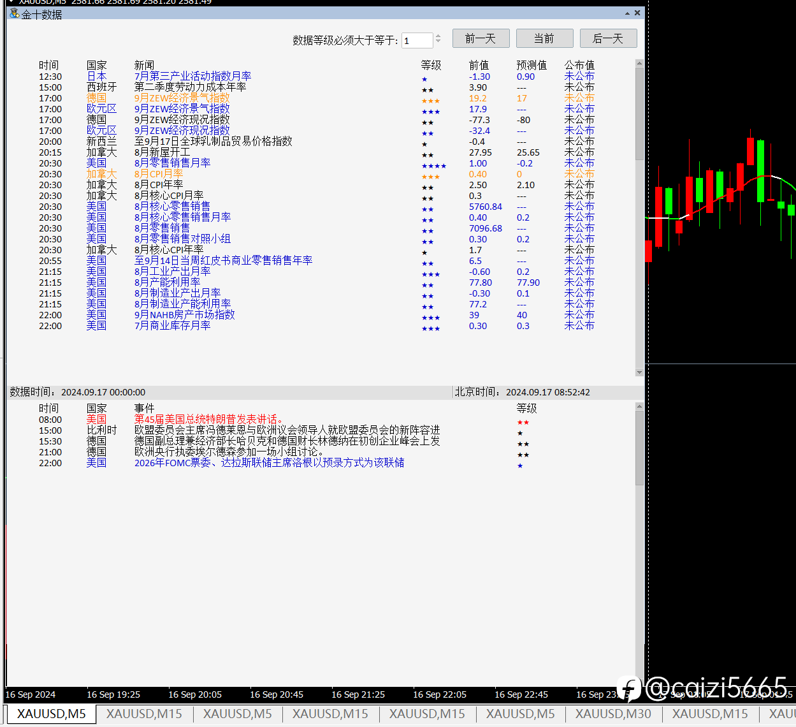The image size is (796, 727).
Task: Switch to the active XAUUSD,M5 chart tab
Action: pyautogui.click(x=52, y=714)
